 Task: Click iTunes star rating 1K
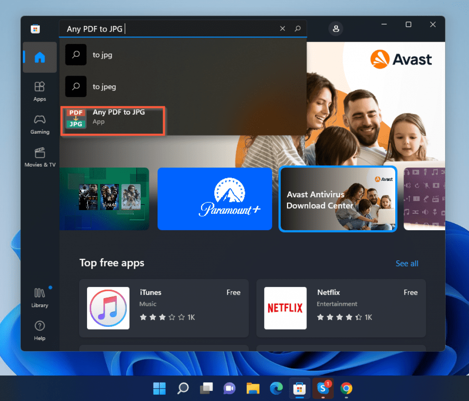pyautogui.click(x=167, y=317)
